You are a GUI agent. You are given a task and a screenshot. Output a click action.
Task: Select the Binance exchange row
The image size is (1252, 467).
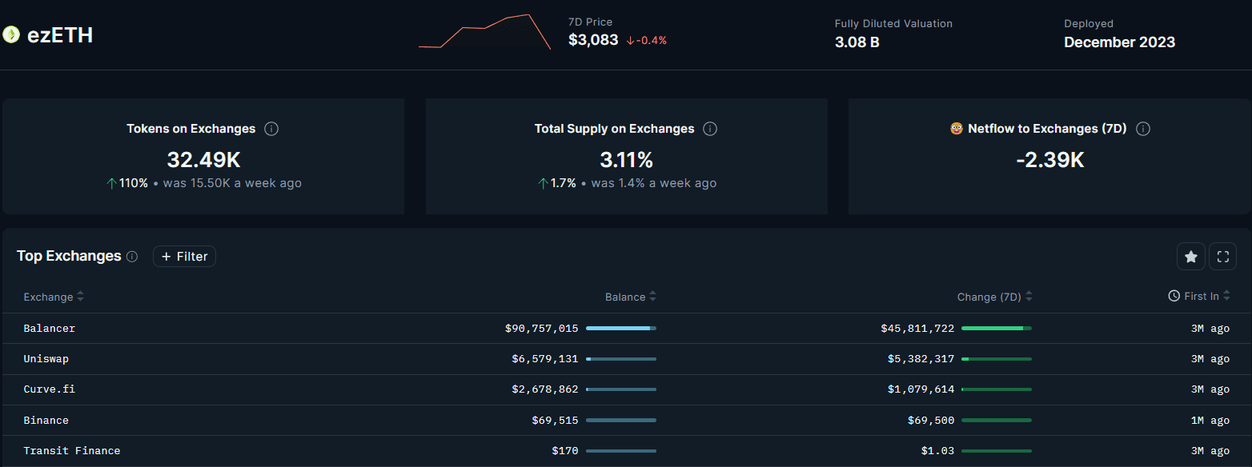(46, 421)
